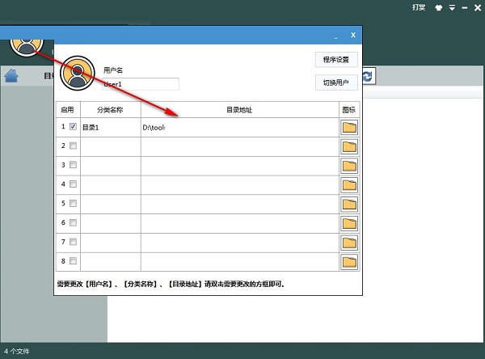Screen dimensions: 485x359
Task: Click the 切换用户 button
Action: point(336,82)
